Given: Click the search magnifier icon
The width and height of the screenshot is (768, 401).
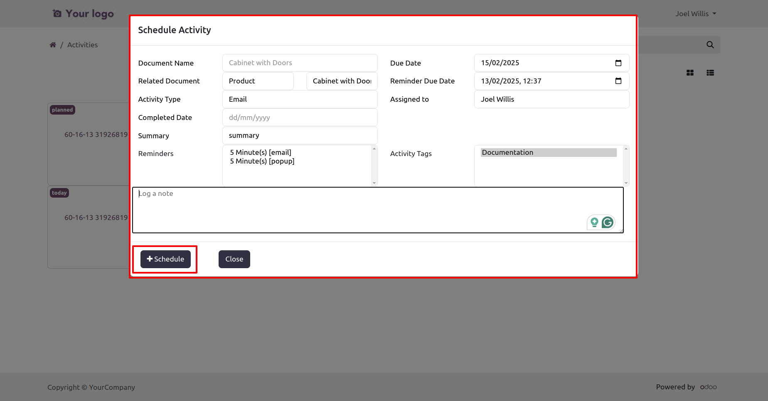Looking at the screenshot, I should (710, 45).
